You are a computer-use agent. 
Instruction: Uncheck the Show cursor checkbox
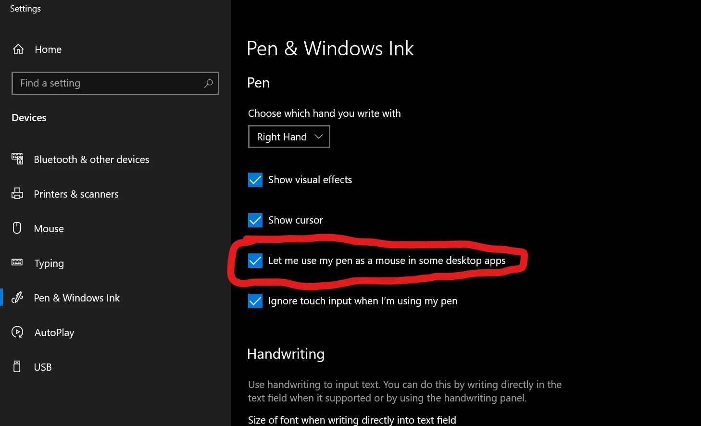pyautogui.click(x=255, y=220)
